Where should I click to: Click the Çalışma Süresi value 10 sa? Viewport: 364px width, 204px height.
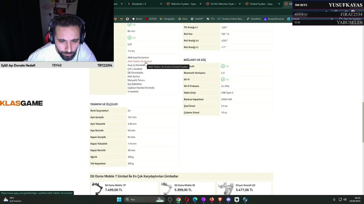(x=224, y=112)
